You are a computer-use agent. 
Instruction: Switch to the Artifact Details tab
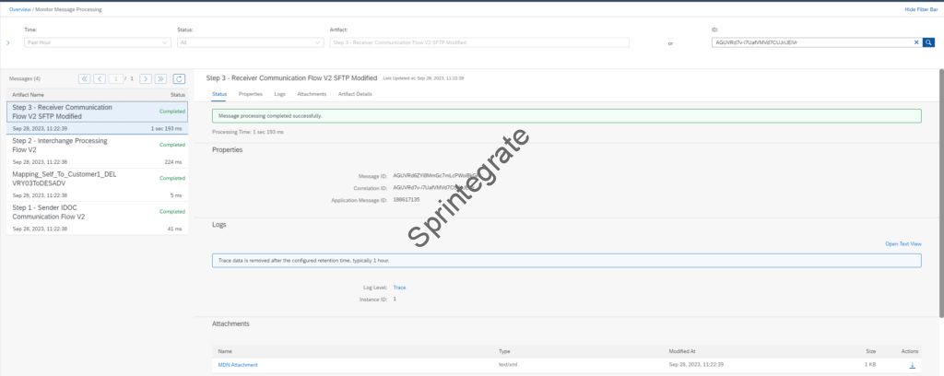click(355, 94)
